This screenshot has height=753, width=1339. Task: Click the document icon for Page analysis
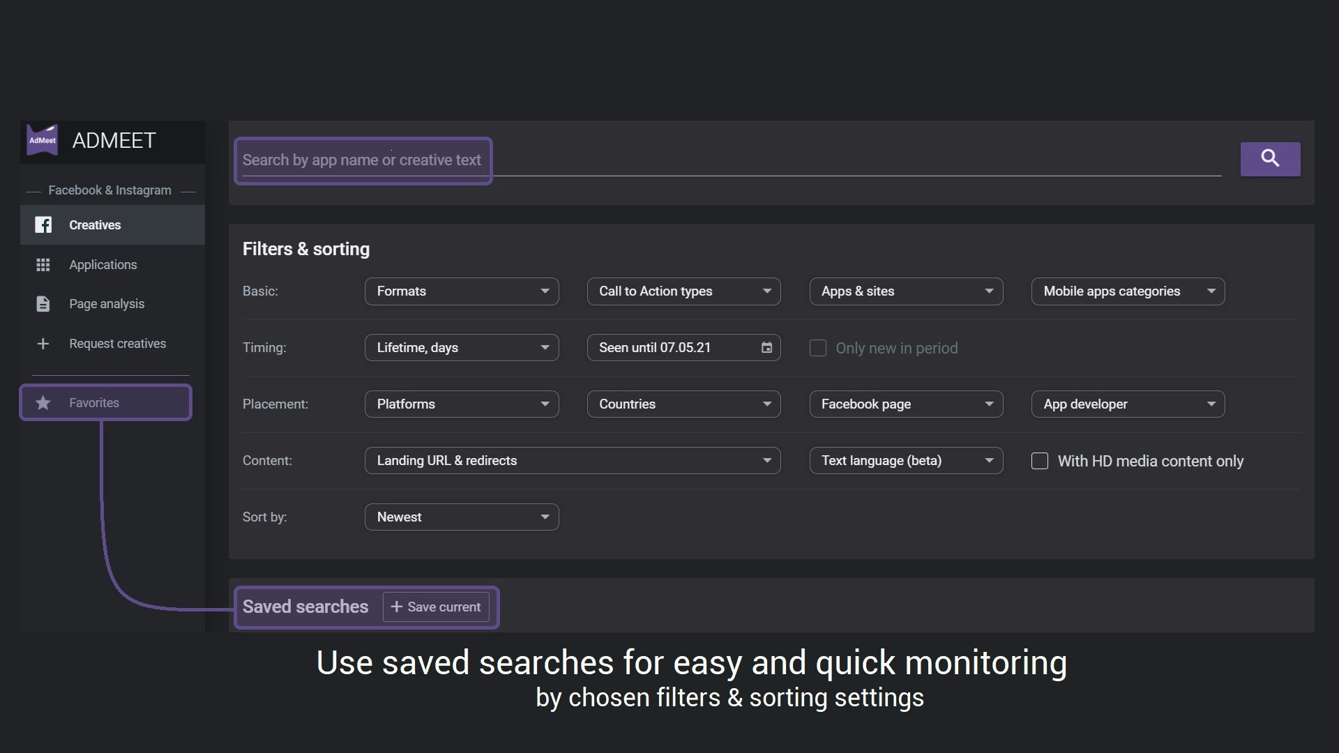(43, 304)
